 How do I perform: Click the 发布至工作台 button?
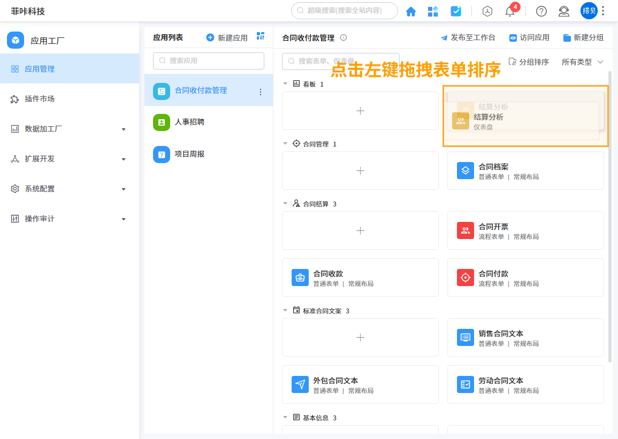click(468, 37)
